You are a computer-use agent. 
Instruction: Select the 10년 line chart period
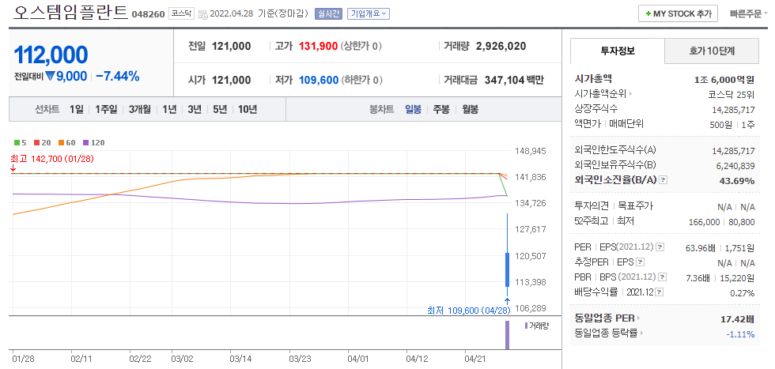(248, 109)
